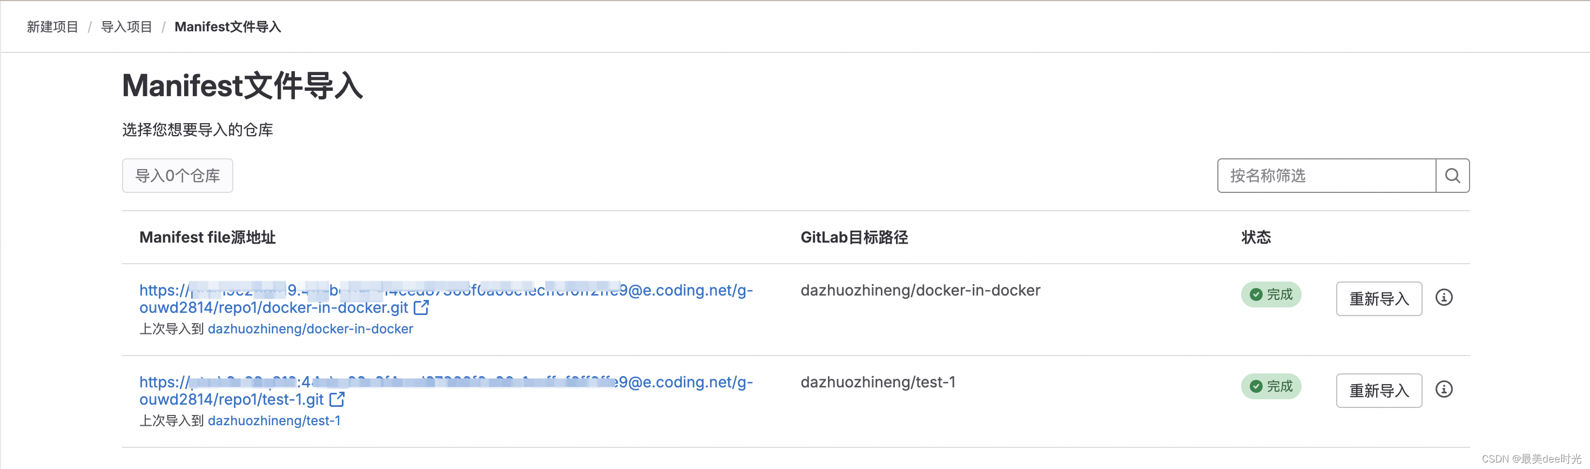This screenshot has width=1590, height=469.
Task: Select Manifest文件导入 breadcrumb item
Action: [228, 26]
